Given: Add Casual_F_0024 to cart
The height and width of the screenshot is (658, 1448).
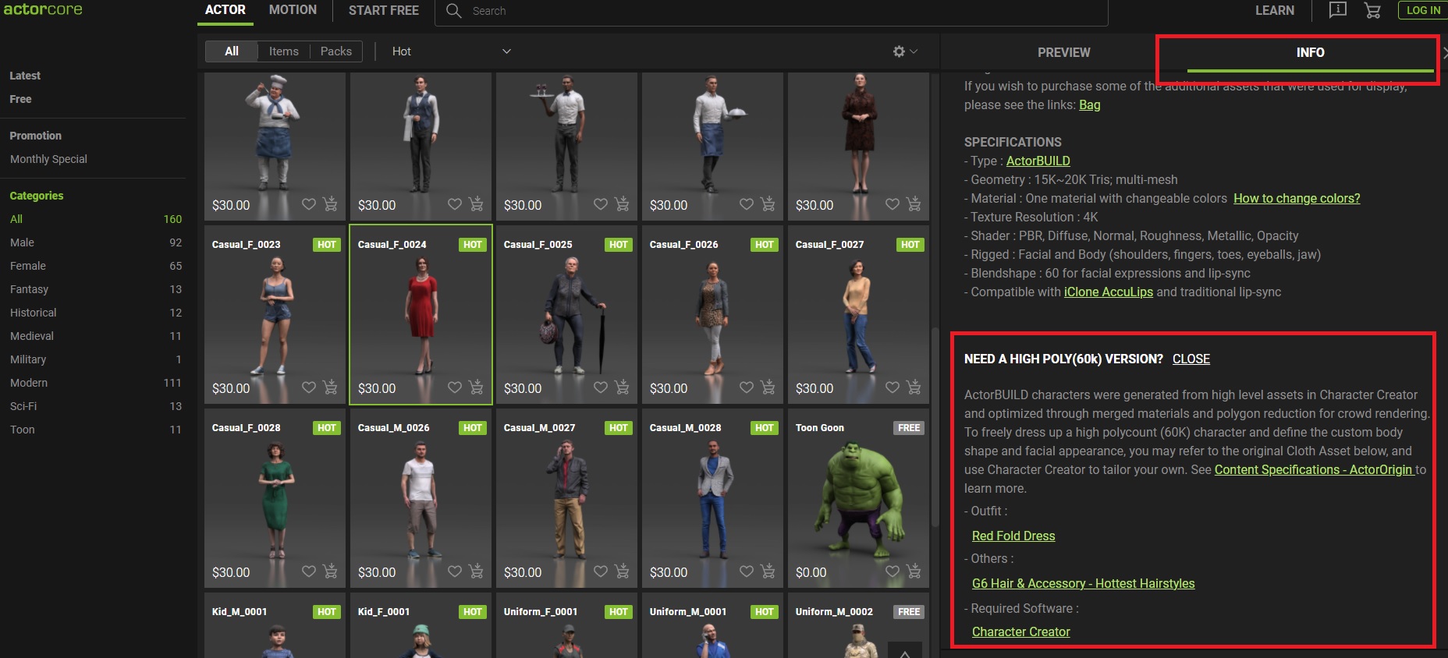Looking at the screenshot, I should point(476,387).
